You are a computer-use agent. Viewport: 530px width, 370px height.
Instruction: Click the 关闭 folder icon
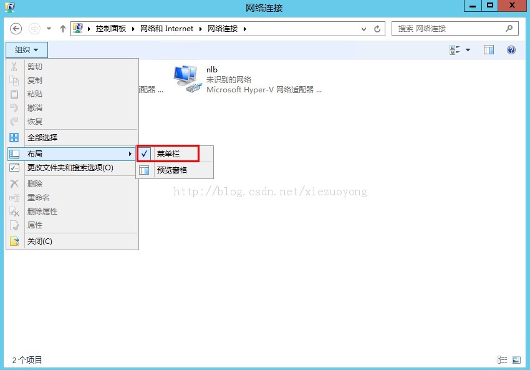tap(14, 241)
